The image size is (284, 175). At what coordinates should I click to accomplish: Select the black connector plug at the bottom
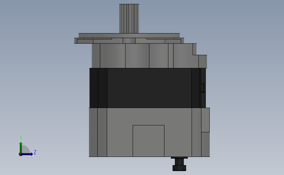coord(179,164)
